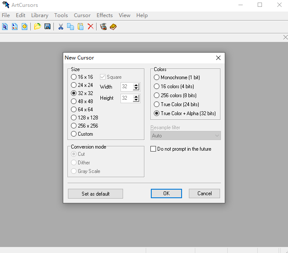
Task: Close the New Cursor dialog
Action: [218, 58]
